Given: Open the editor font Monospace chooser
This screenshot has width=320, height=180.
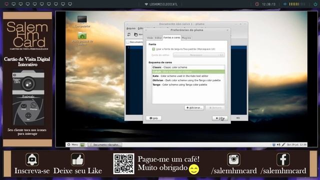Looking at the screenshot, I should click(199, 55).
